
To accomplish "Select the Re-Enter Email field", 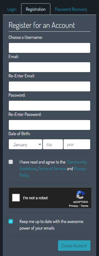I will click(50, 86).
